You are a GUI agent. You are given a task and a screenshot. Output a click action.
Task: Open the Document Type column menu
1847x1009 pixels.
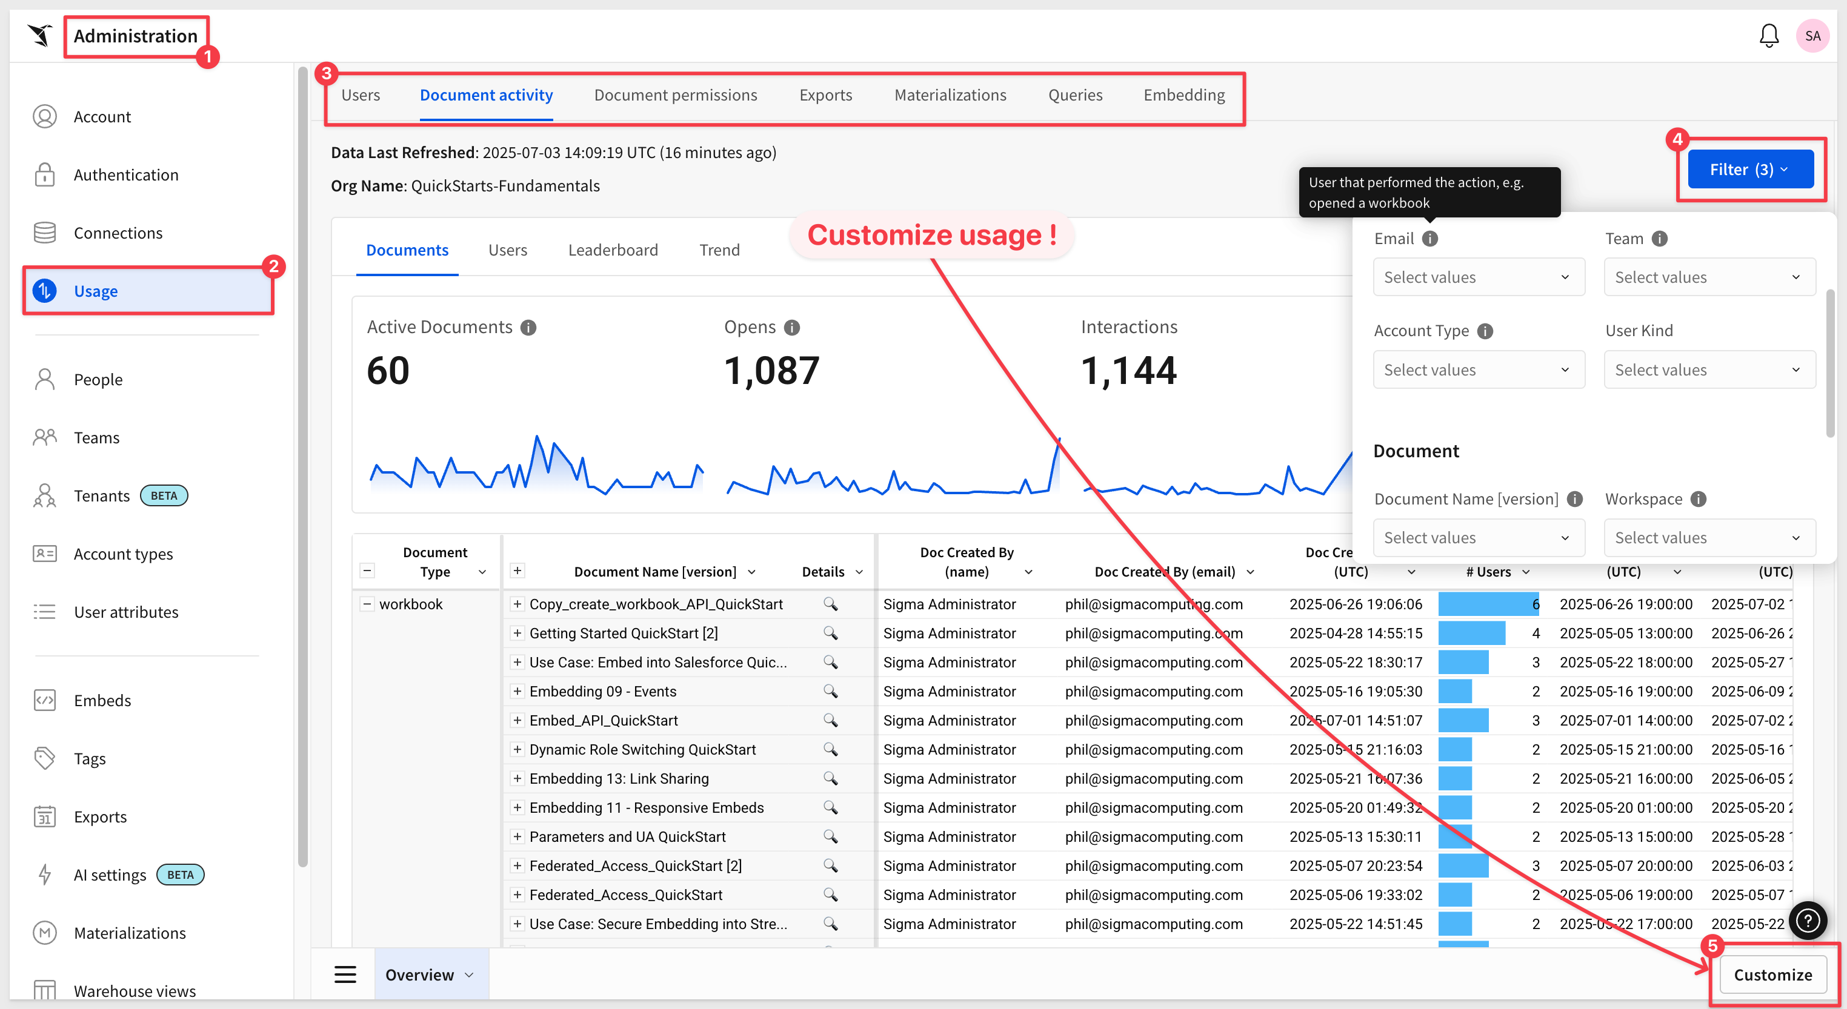point(482,572)
